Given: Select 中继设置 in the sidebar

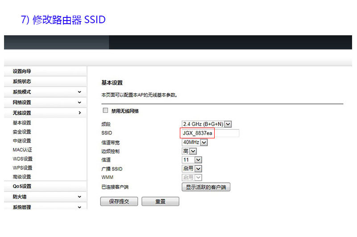Looking at the screenshot, I should [x=22, y=141].
